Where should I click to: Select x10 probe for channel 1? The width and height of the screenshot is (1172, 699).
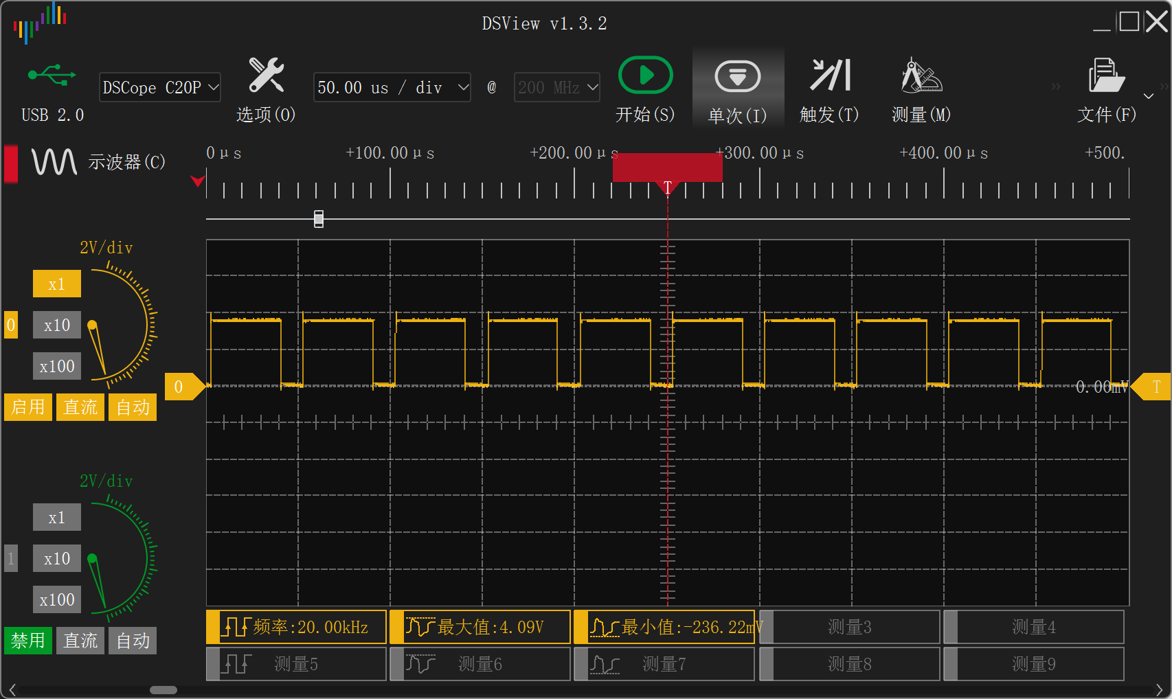tap(57, 558)
